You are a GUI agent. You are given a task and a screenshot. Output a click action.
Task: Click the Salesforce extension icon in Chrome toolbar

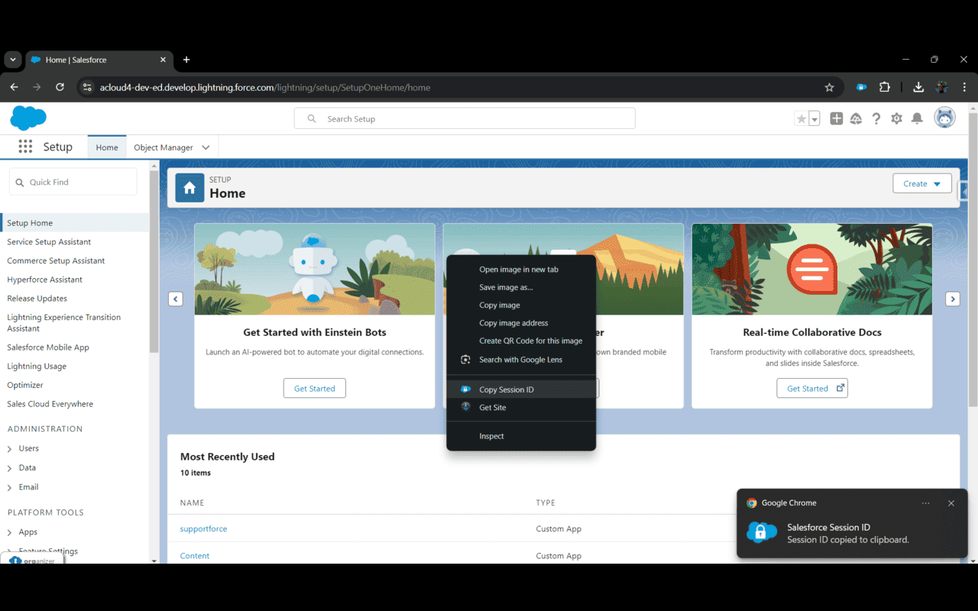coord(861,87)
